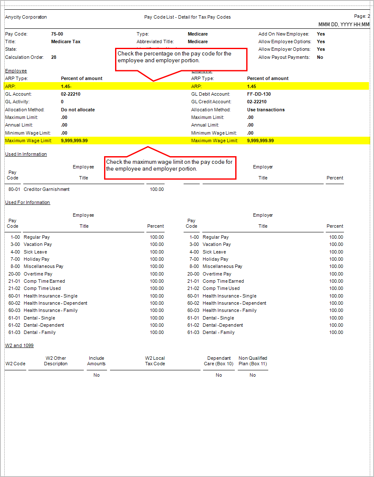Image resolution: width=374 pixels, height=477 pixels.
Task: Click the 'Anycity Corporation' header text
Action: (x=26, y=17)
